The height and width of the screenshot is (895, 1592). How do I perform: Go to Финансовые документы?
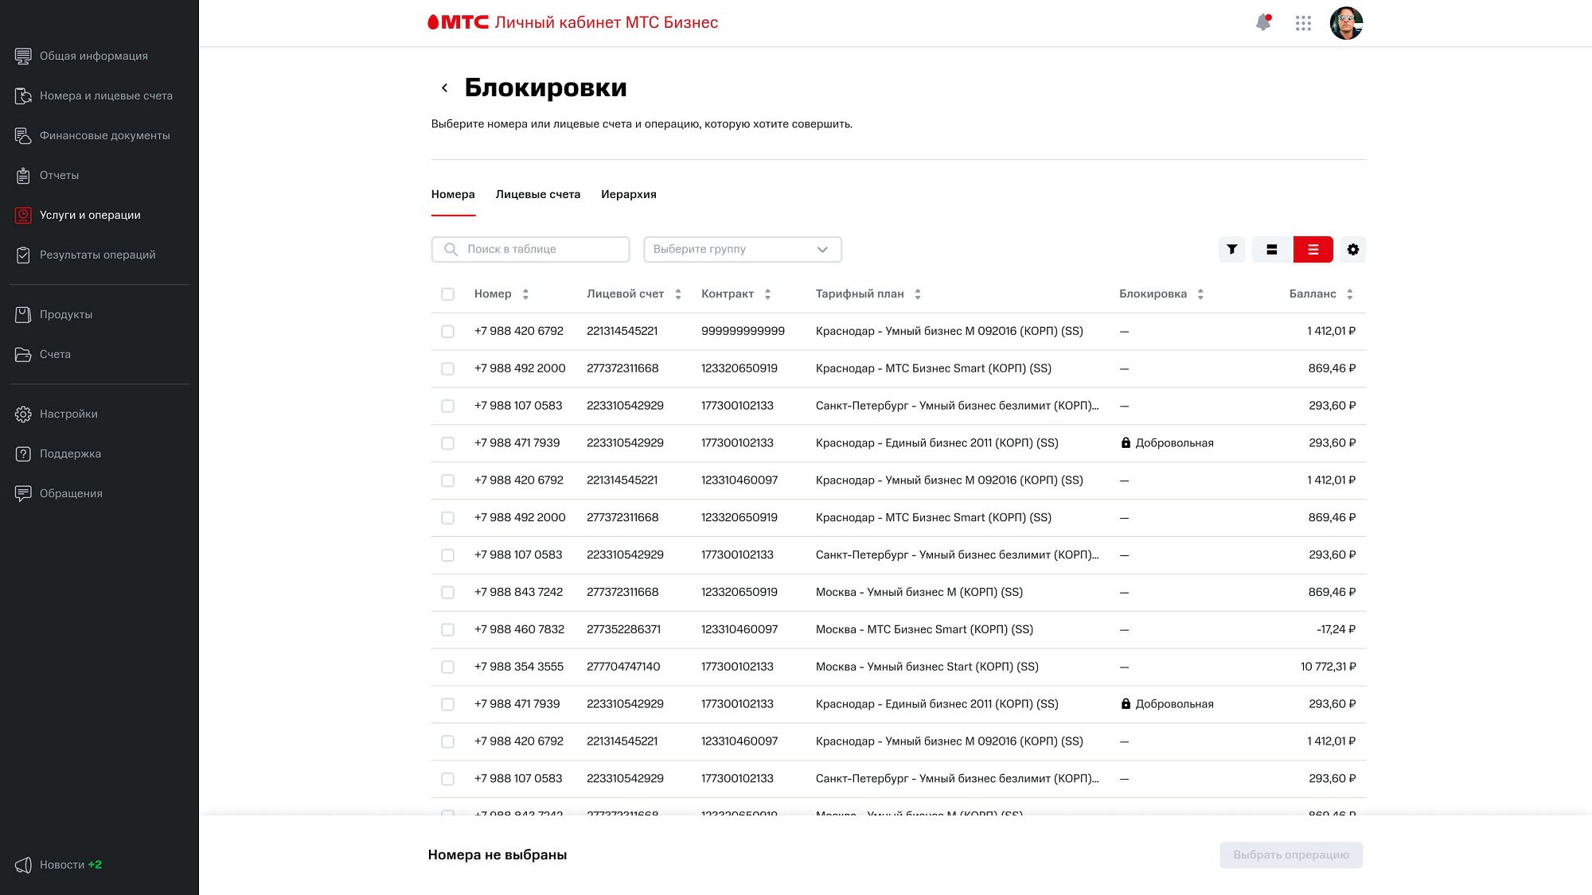point(92,135)
